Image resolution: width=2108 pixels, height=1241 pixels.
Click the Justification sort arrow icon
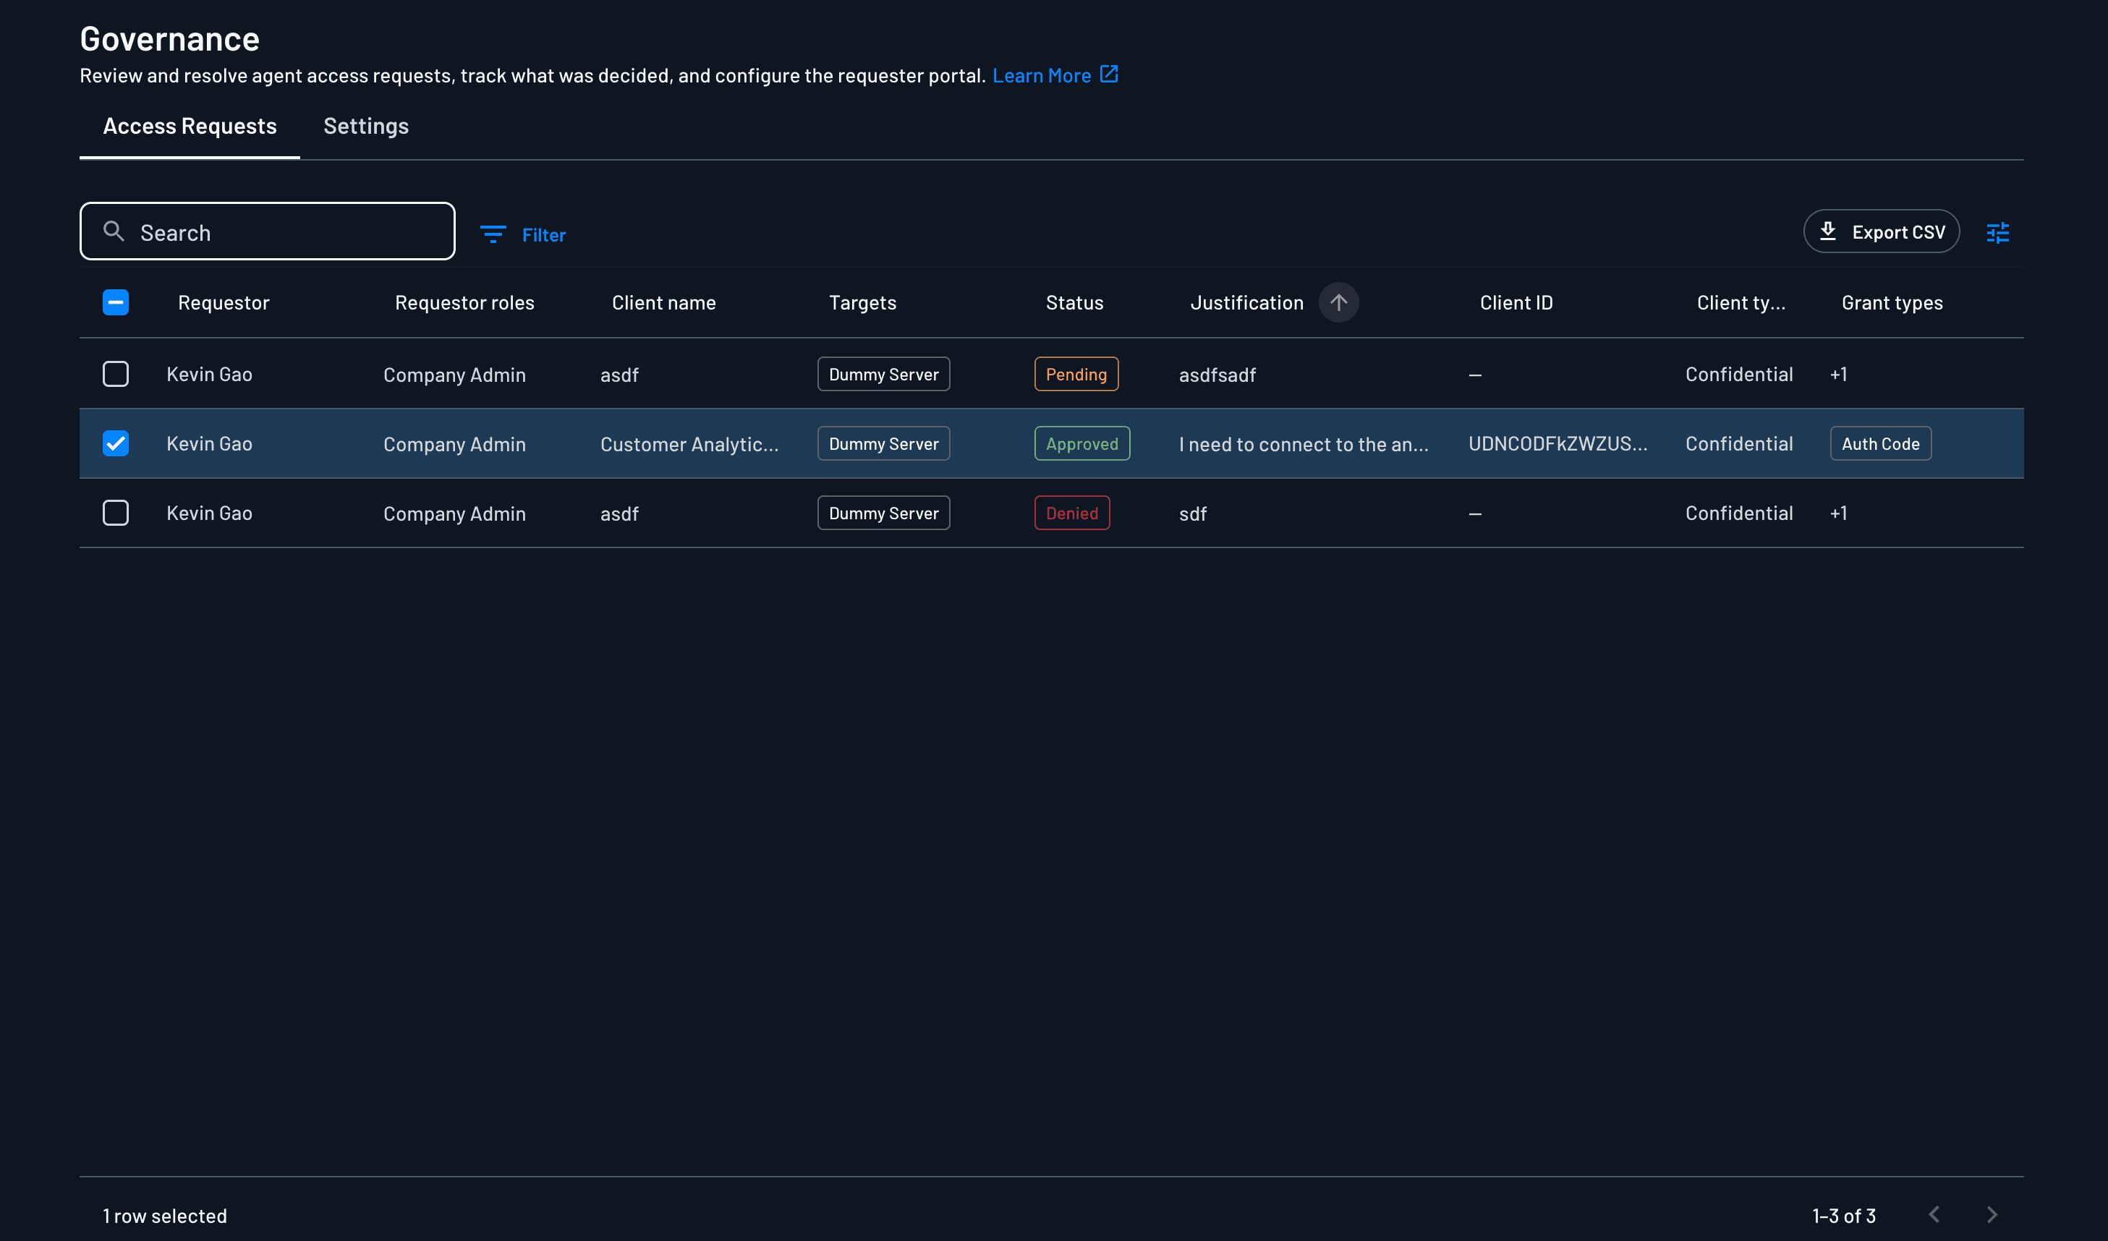pyautogui.click(x=1338, y=303)
